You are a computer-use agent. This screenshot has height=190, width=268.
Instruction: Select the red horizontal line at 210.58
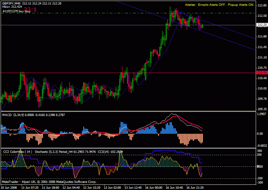[128, 73]
